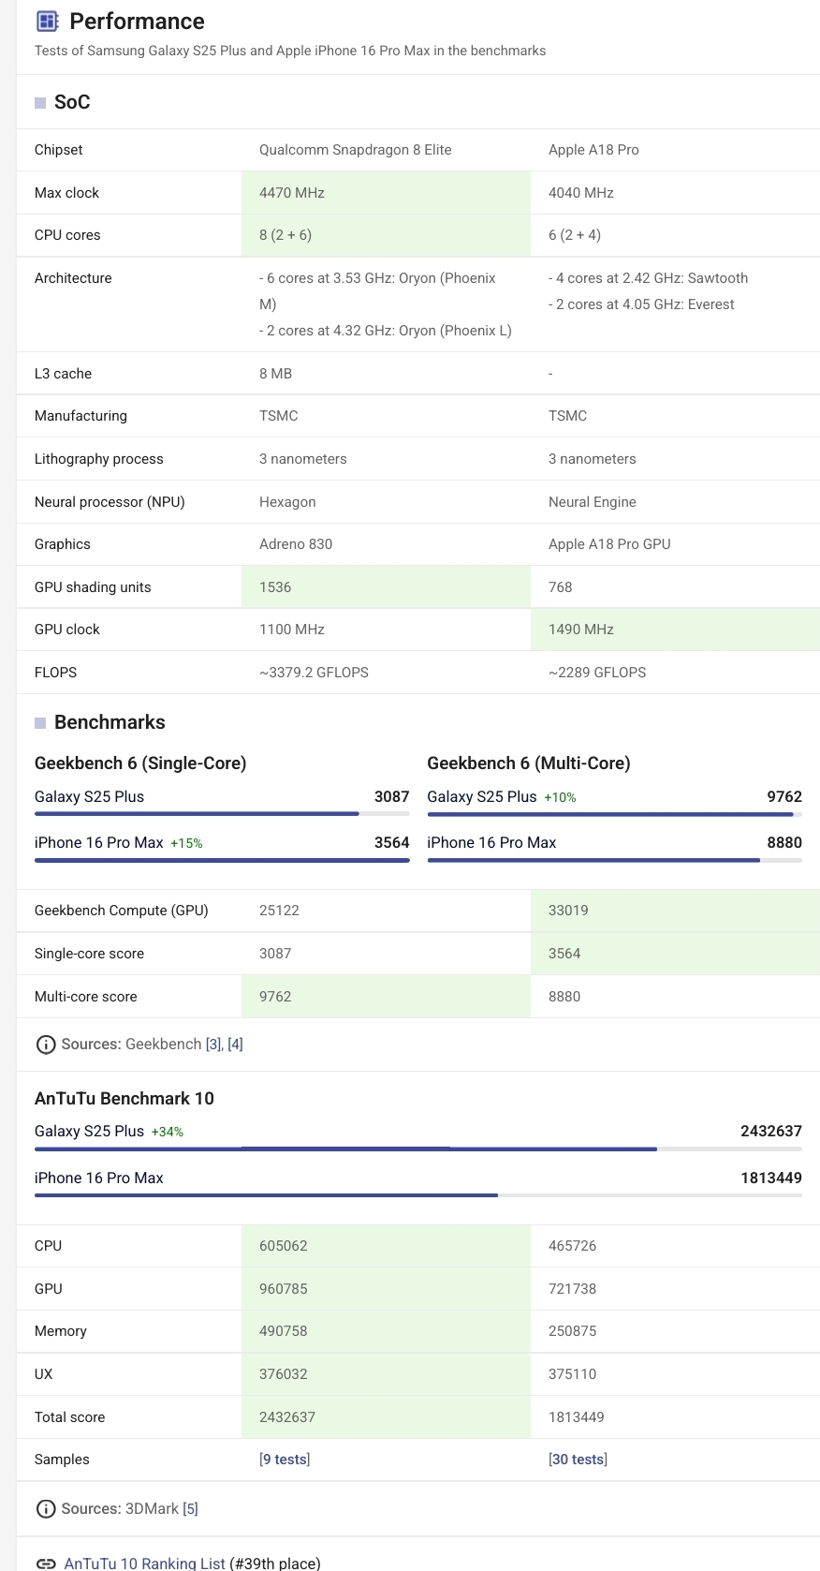Click the Geekbench Compute (GPU) row label
Viewport: 820px width, 1571px height.
121,911
